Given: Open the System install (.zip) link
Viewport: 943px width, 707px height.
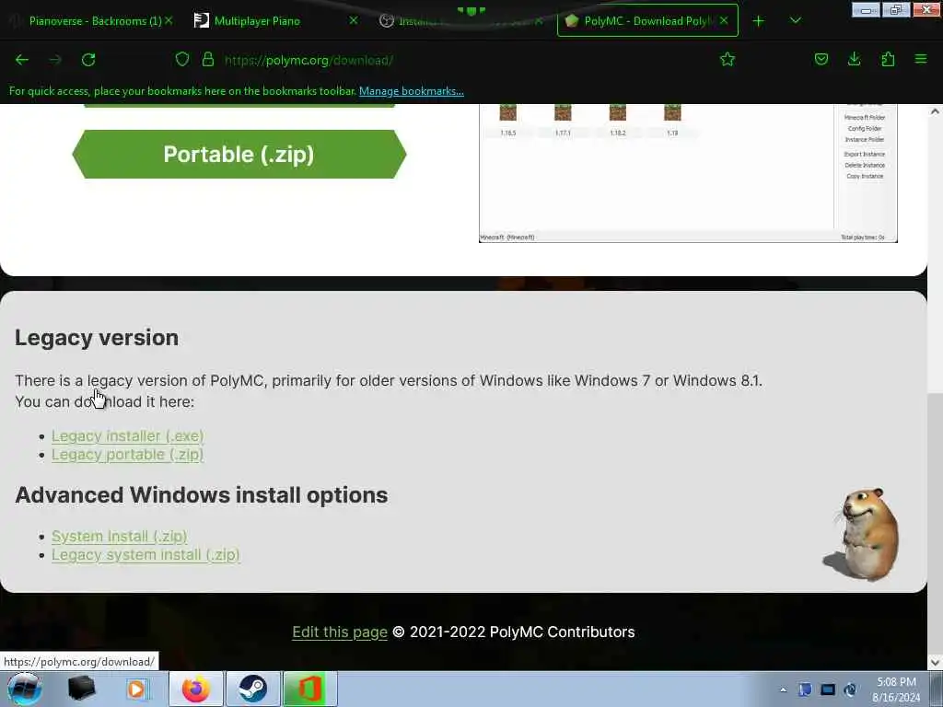Looking at the screenshot, I should point(119,537).
